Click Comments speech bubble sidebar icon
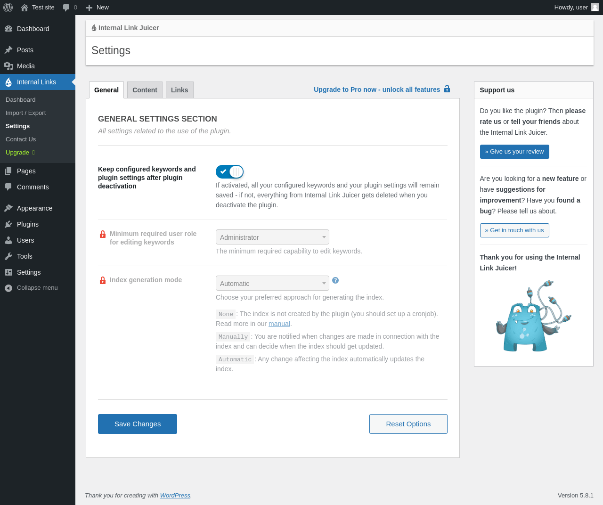Screen dimensions: 603x505 [x=8, y=187]
